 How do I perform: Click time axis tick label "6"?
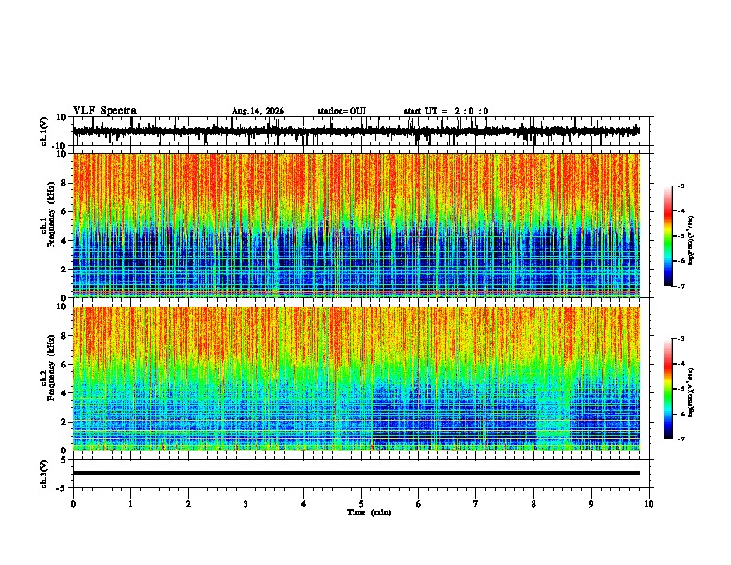point(419,504)
